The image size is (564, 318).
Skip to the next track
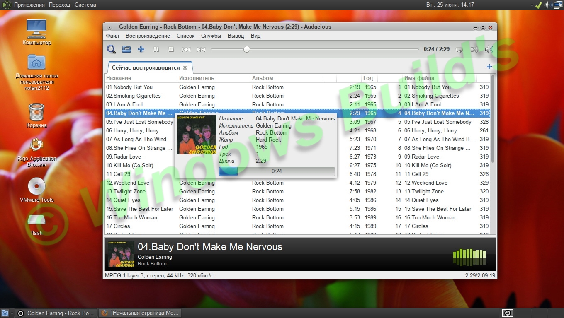[x=201, y=49]
